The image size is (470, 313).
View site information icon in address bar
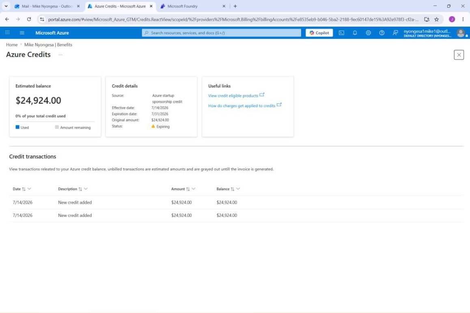(x=42, y=19)
